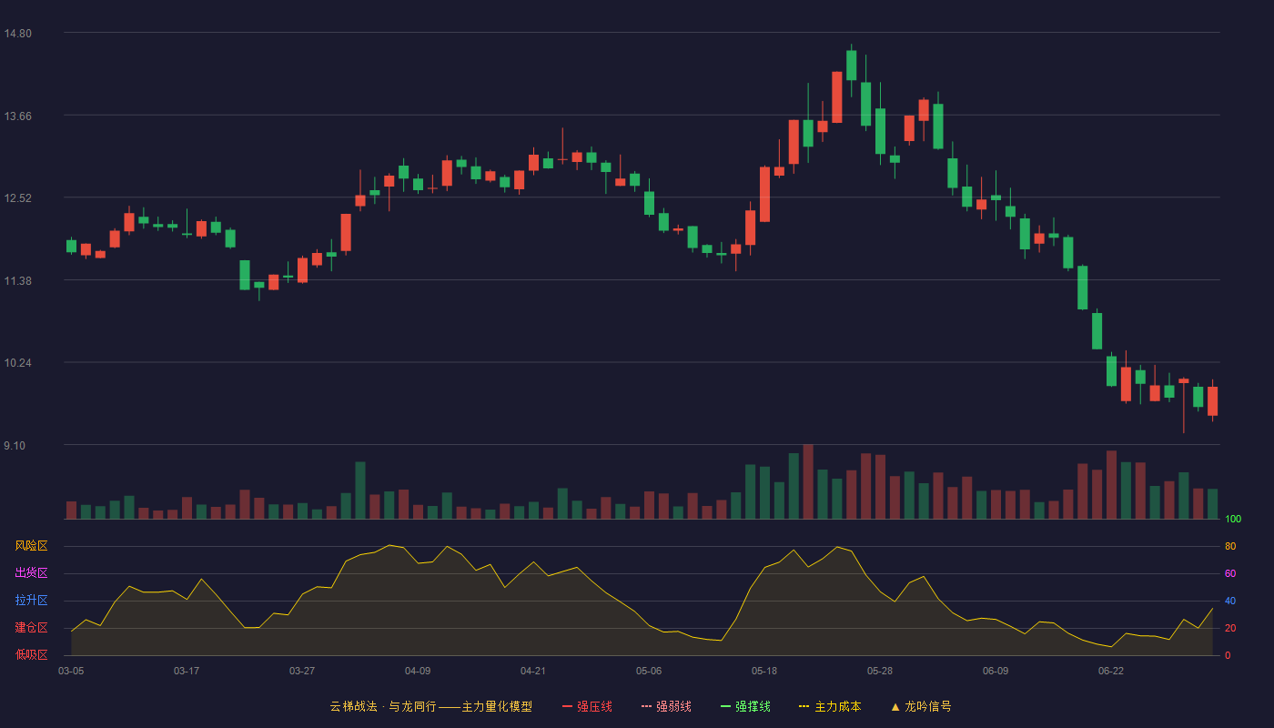Click the red dash icon beside 强压线
The image size is (1274, 728).
pyautogui.click(x=567, y=706)
